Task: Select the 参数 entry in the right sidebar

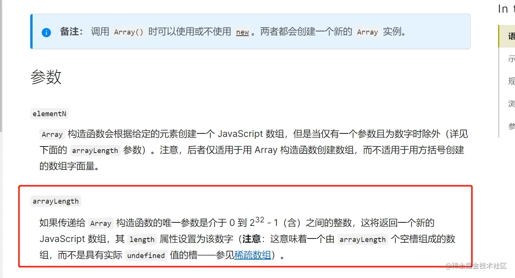Action: click(x=511, y=125)
